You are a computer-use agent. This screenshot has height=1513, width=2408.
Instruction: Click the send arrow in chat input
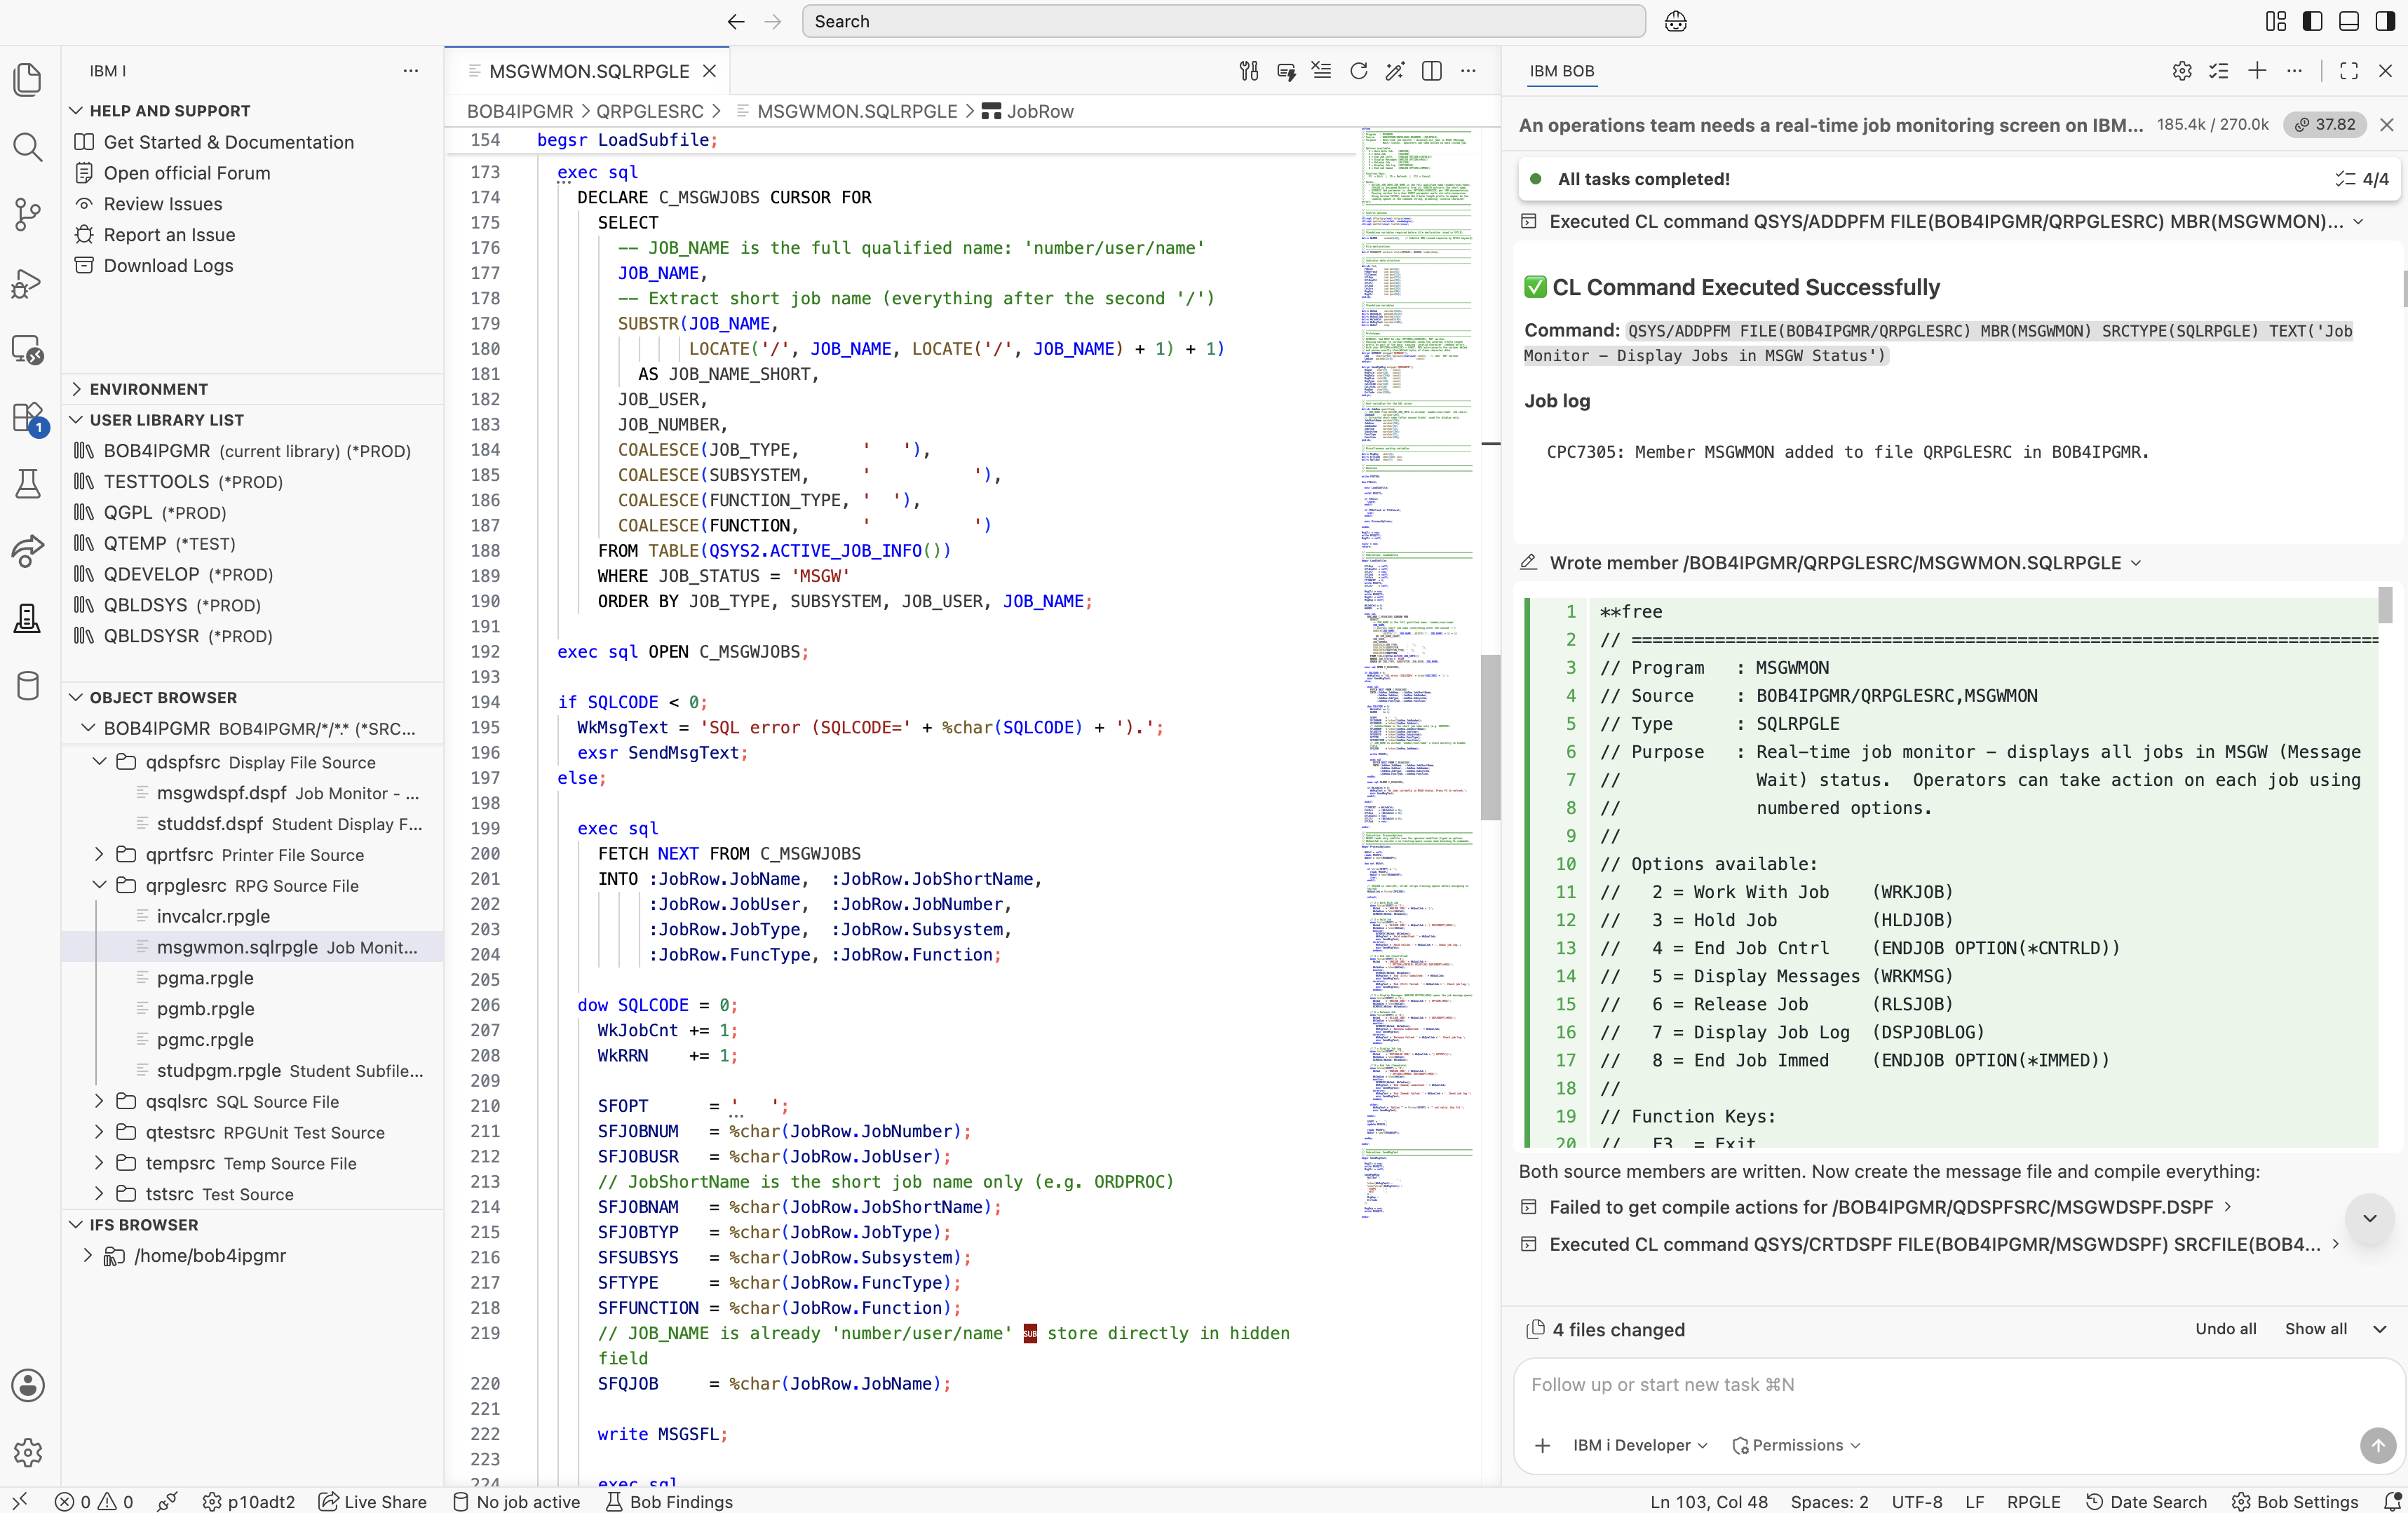[2378, 1445]
